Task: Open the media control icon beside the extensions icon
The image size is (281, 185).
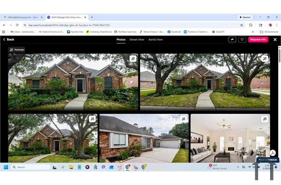Action: pyautogui.click(x=260, y=25)
